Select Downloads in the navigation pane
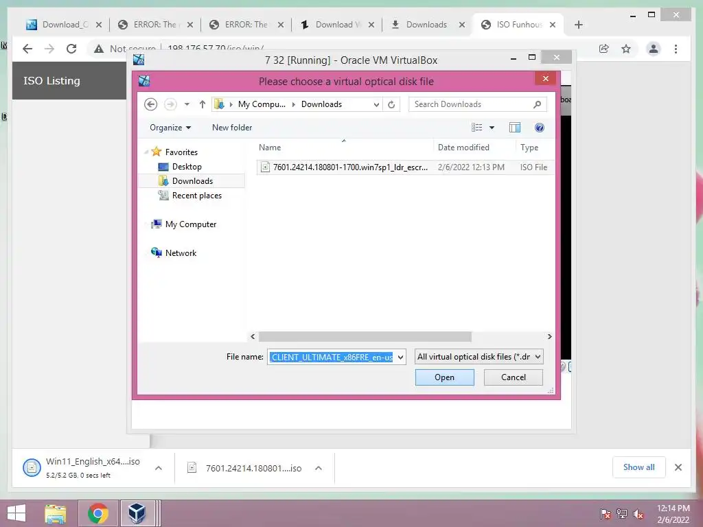Screen dimensions: 703x527 tap(192, 181)
